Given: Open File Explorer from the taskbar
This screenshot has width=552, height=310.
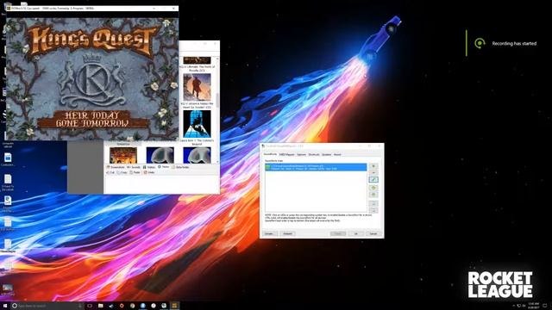Looking at the screenshot, I should pyautogui.click(x=100, y=306).
